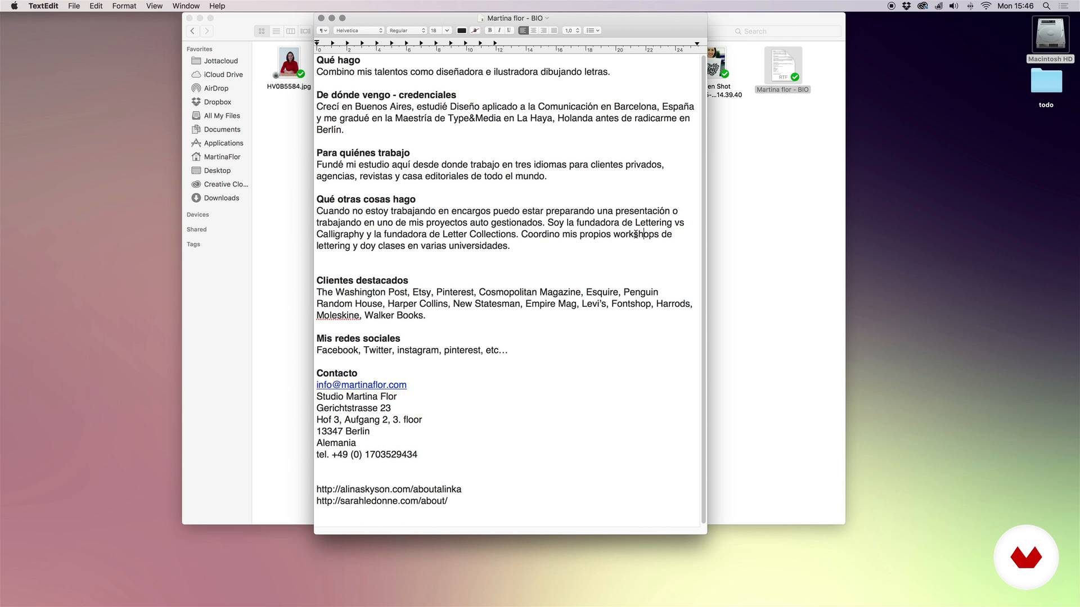Open the Helvetica font family dropdown
This screenshot has width=1080, height=607.
[359, 30]
